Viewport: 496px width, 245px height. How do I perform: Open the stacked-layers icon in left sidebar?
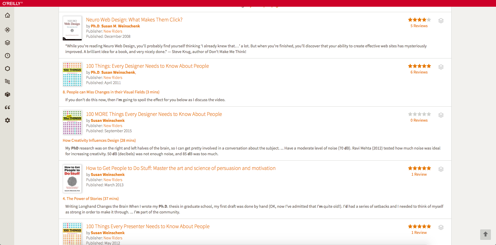(x=7, y=43)
